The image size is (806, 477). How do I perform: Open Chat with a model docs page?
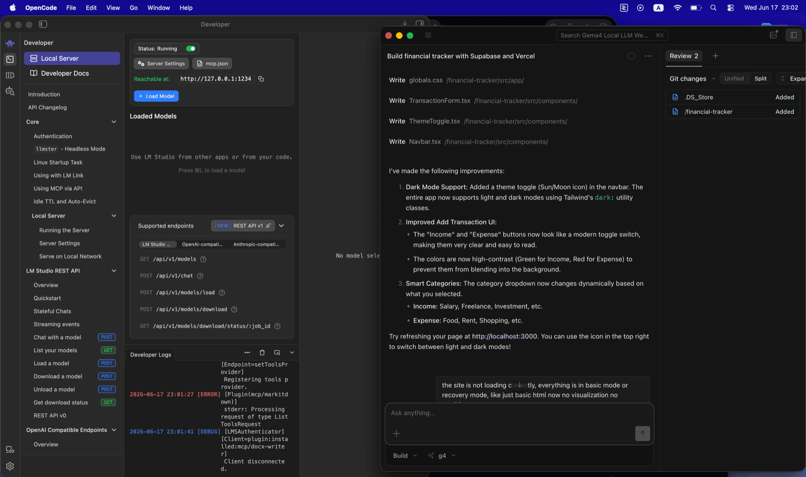click(x=57, y=338)
